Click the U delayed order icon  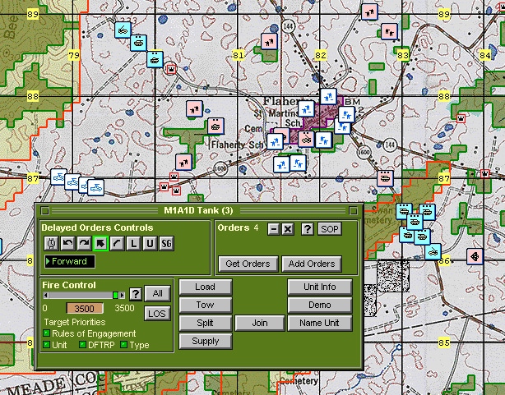point(149,243)
